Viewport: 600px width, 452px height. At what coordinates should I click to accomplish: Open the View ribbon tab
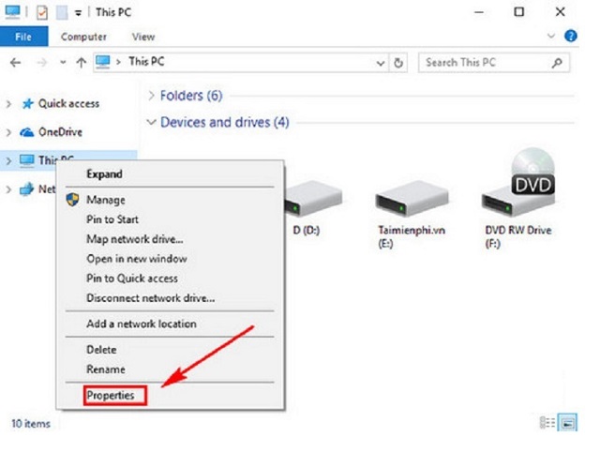pos(143,37)
